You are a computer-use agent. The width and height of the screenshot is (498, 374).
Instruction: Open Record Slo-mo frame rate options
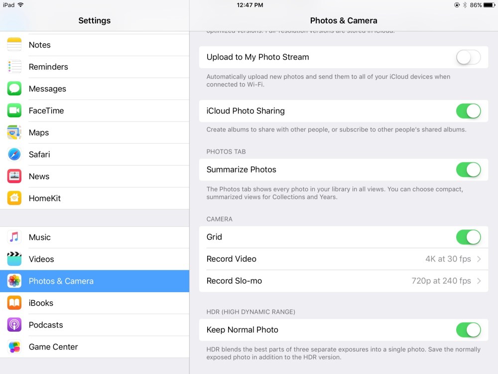point(344,281)
